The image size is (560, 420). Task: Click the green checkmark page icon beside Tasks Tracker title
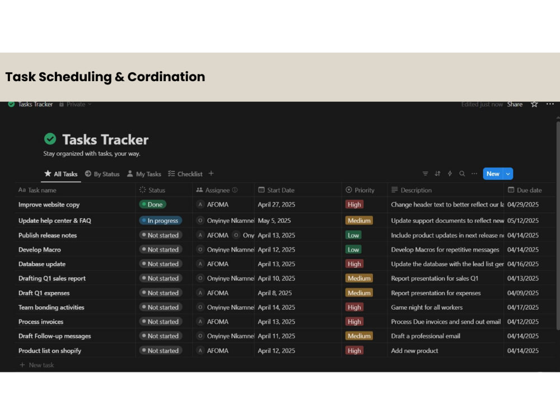point(50,138)
